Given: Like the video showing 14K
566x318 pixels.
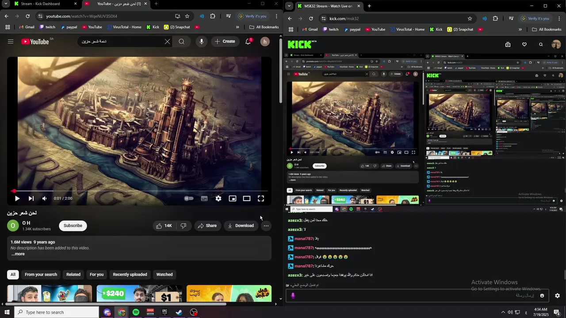Looking at the screenshot, I should 164,226.
